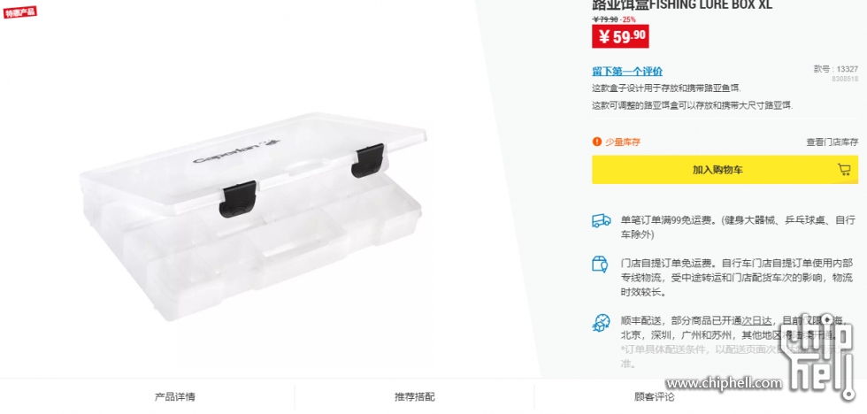
Task: Click the SF express delivery globe icon
Action: (601, 322)
